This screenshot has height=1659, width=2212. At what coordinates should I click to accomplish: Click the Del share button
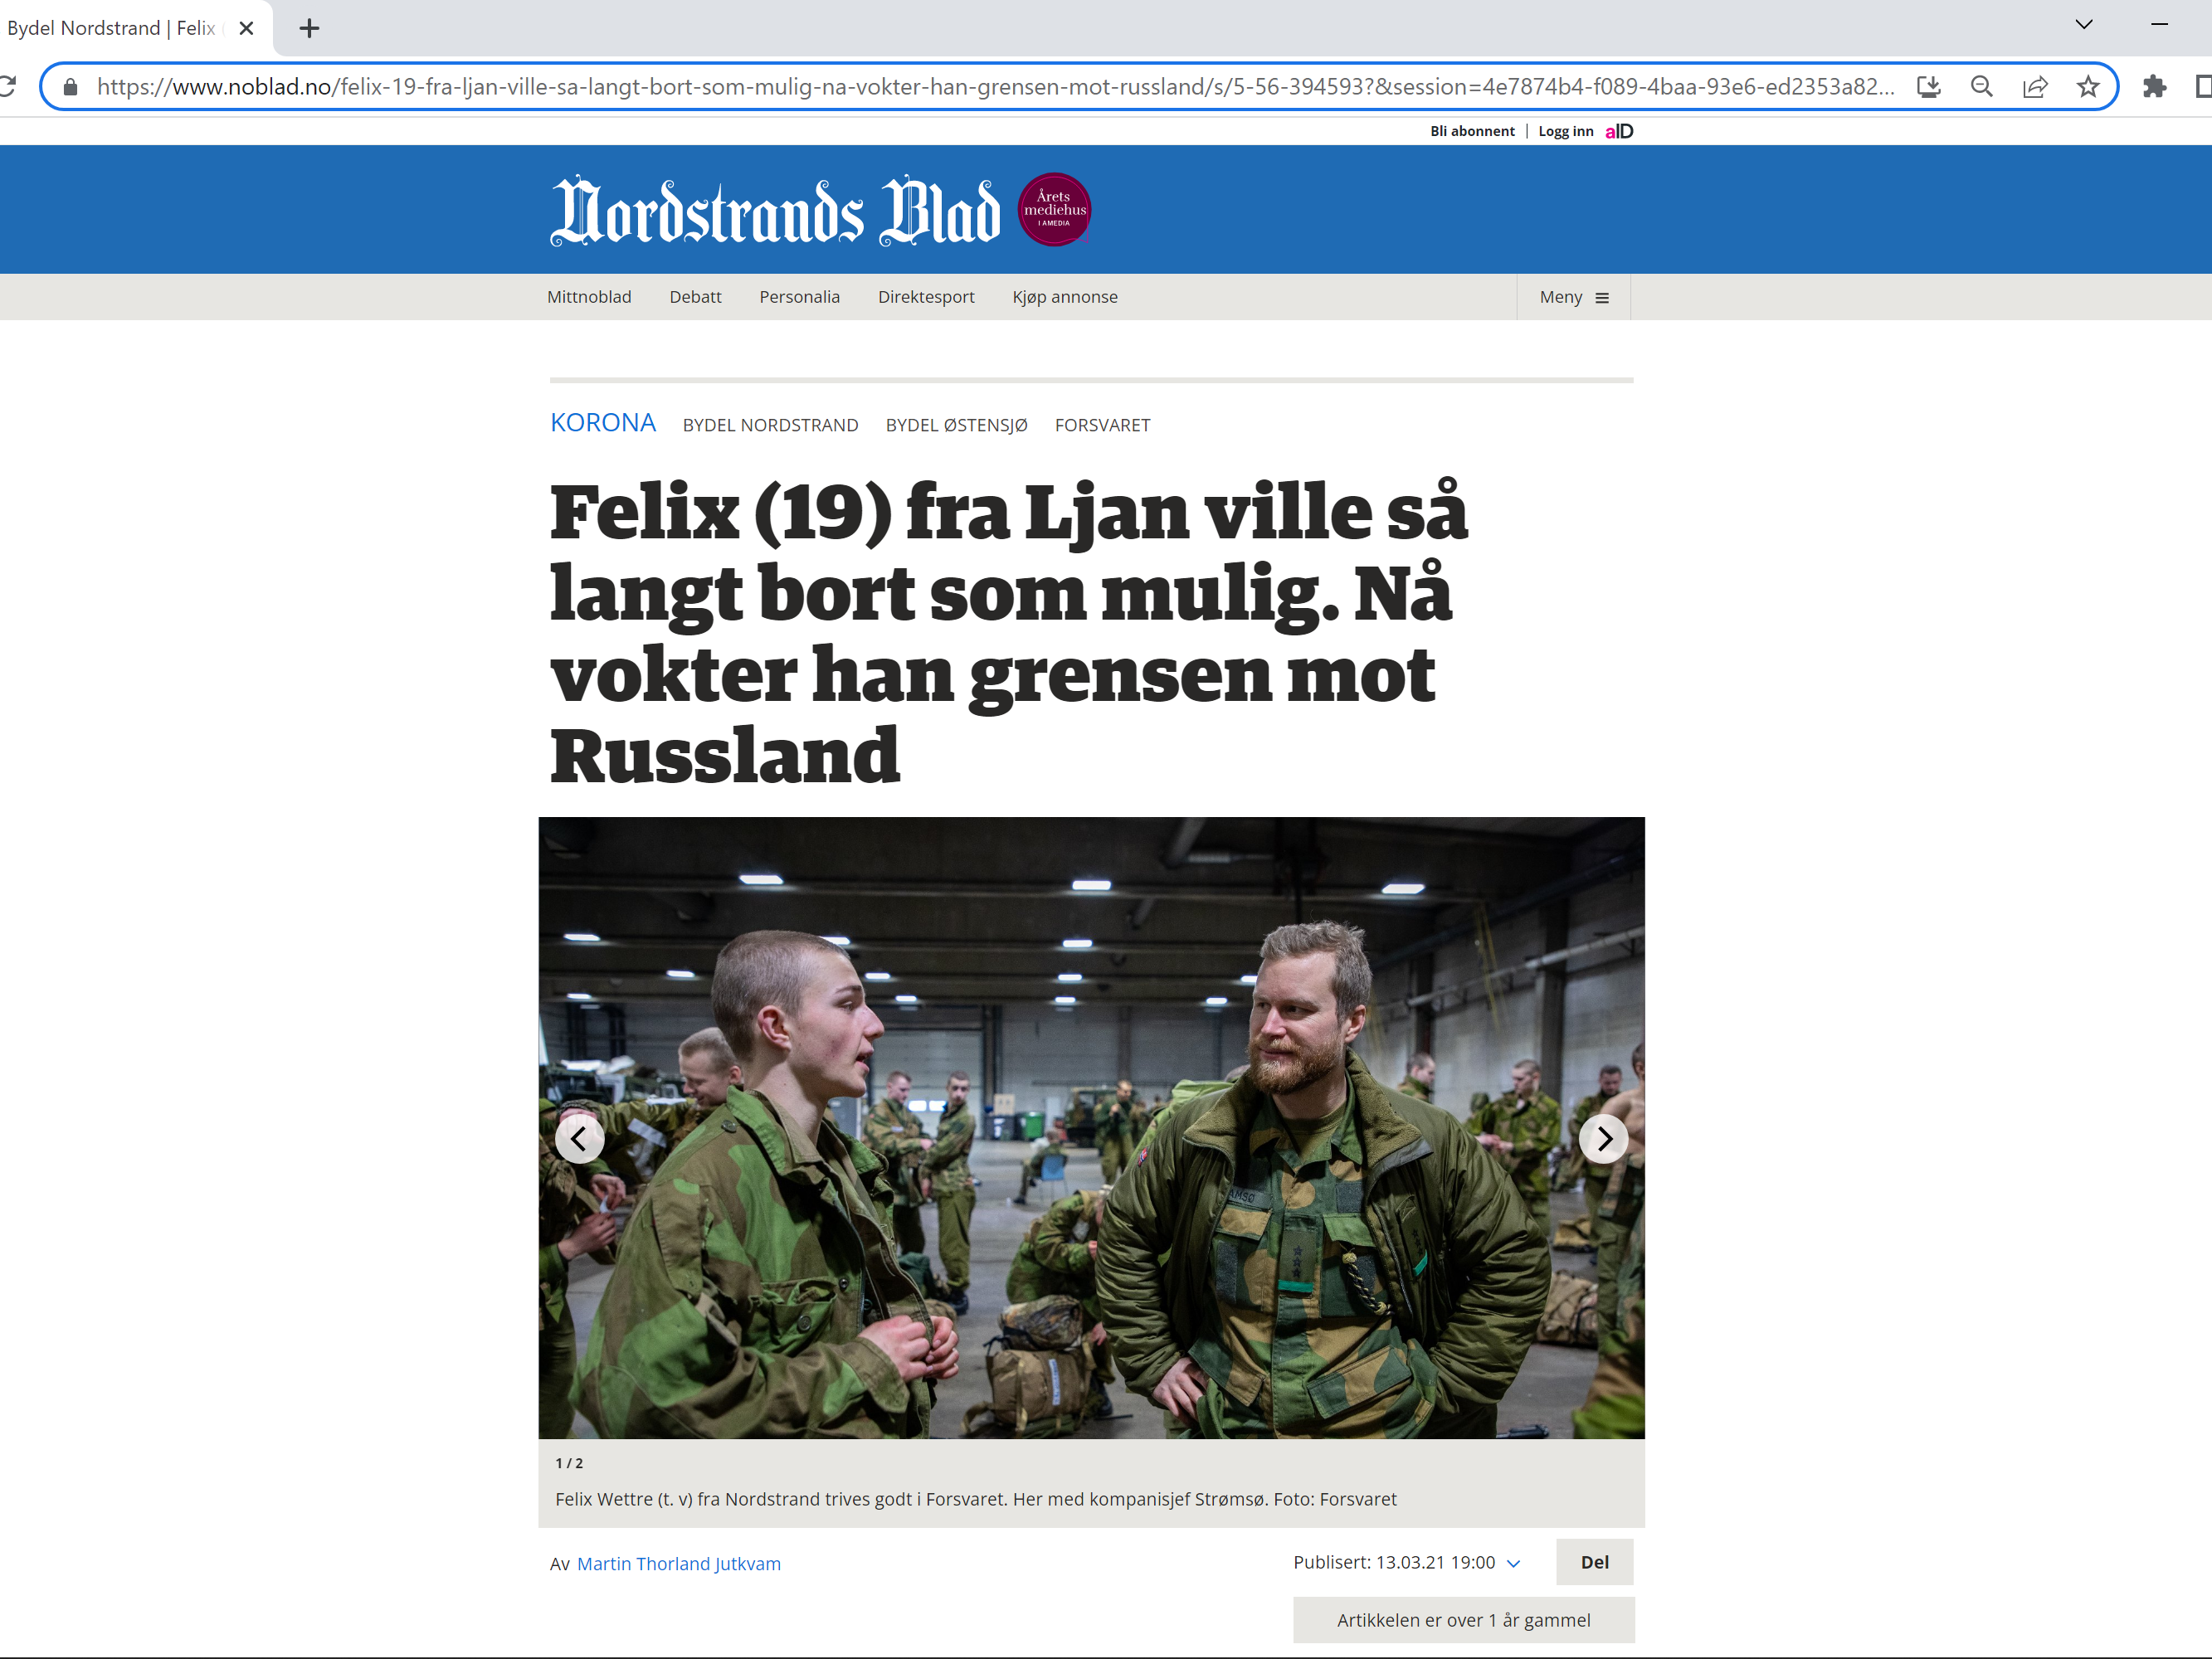point(1594,1562)
